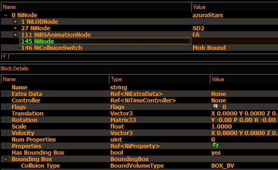Click the SD2 value cell
The image size is (278, 170).
point(198,28)
